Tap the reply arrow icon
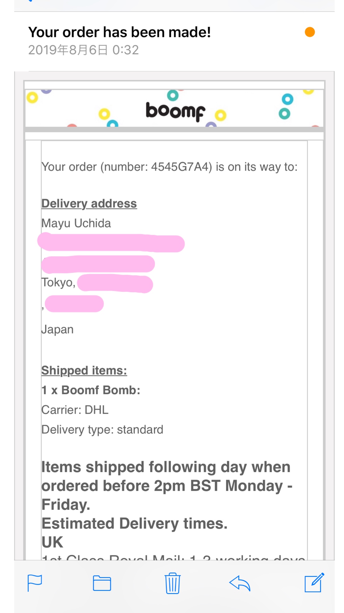The width and height of the screenshot is (344, 613). [x=239, y=583]
